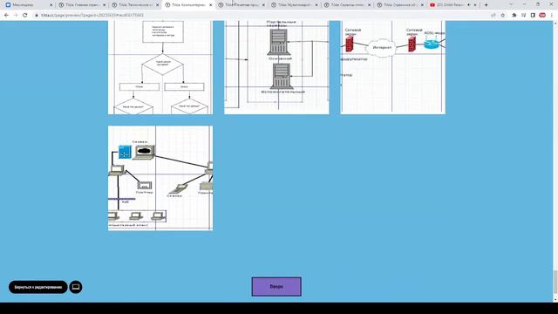Close the active Tilda Компьютерные tab
Viewport: 558px width, 314px height.
pyautogui.click(x=211, y=5)
